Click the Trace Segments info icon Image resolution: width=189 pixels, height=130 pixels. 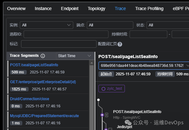point(43,56)
